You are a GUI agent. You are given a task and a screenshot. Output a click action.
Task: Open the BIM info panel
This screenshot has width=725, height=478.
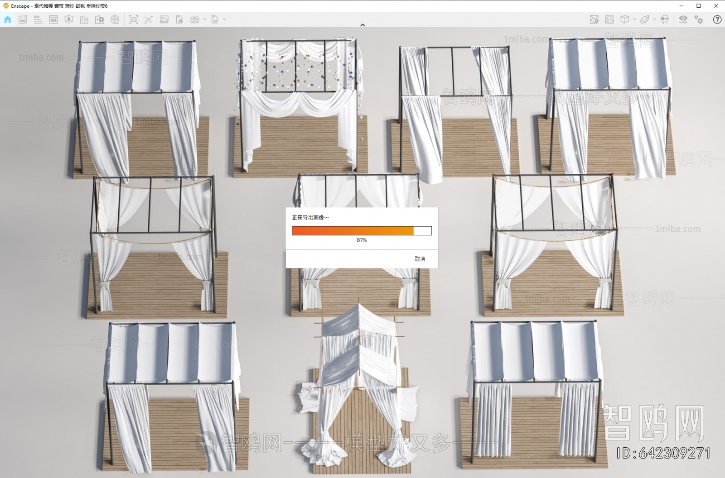click(x=38, y=19)
